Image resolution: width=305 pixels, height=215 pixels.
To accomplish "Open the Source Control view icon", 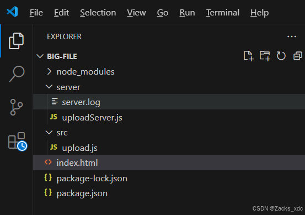I will pyautogui.click(x=17, y=107).
